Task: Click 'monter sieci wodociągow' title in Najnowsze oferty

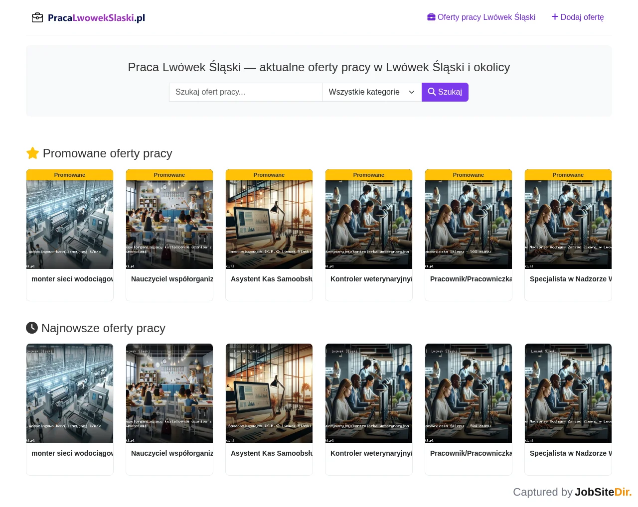Action: [72, 453]
